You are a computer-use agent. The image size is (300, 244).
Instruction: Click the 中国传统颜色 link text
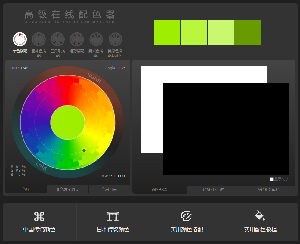(x=39, y=230)
